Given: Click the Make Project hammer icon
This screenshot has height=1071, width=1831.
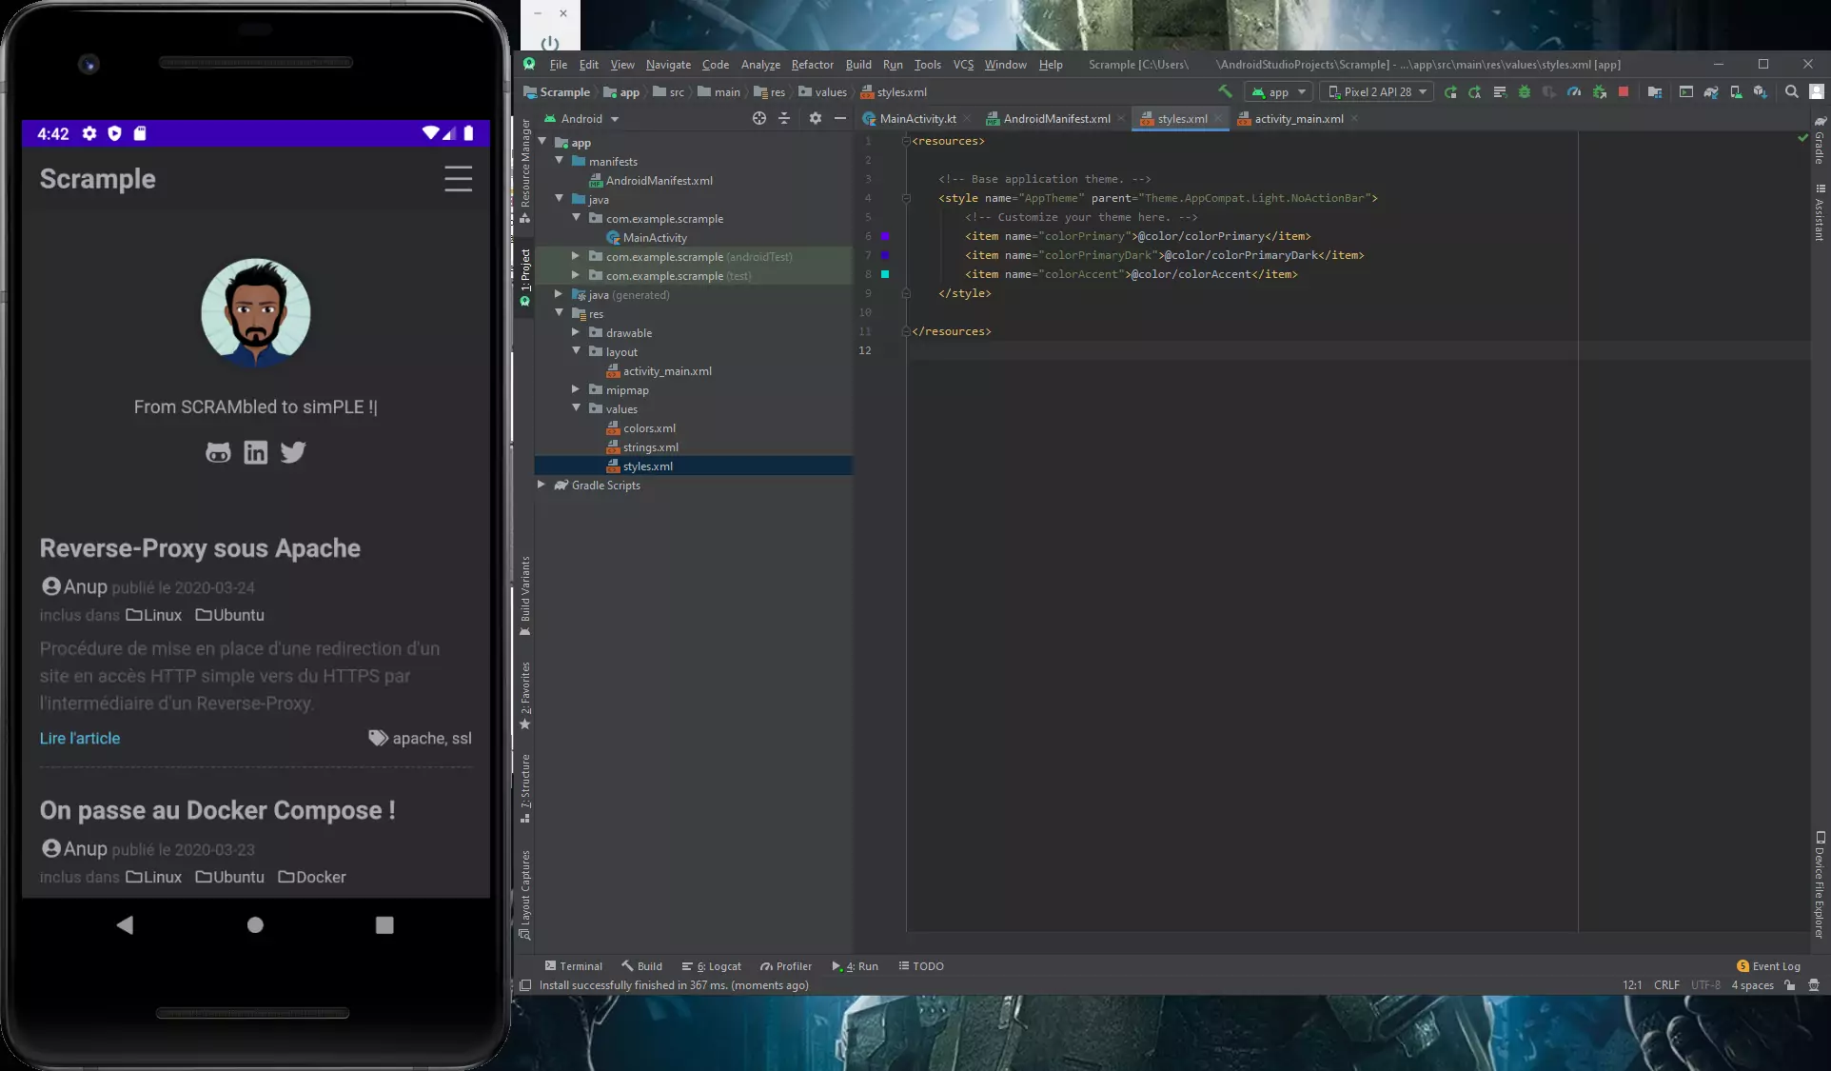Looking at the screenshot, I should click(x=1226, y=91).
